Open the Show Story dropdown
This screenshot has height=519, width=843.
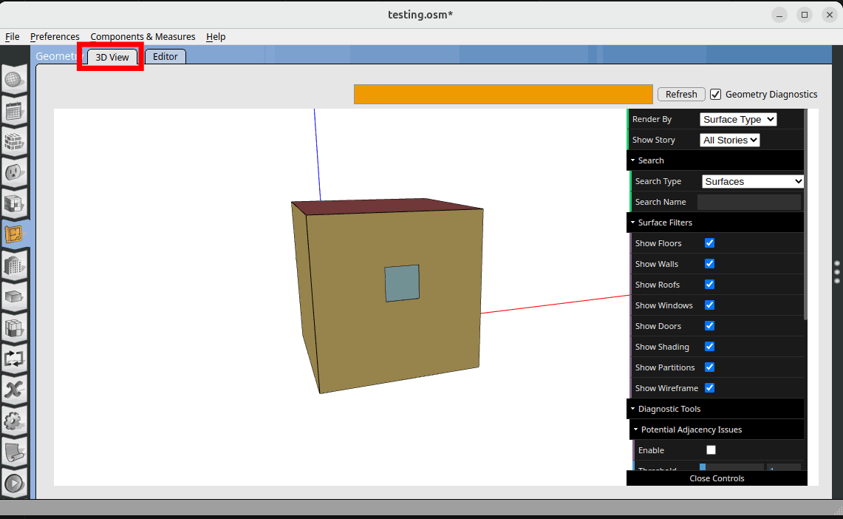tap(729, 140)
